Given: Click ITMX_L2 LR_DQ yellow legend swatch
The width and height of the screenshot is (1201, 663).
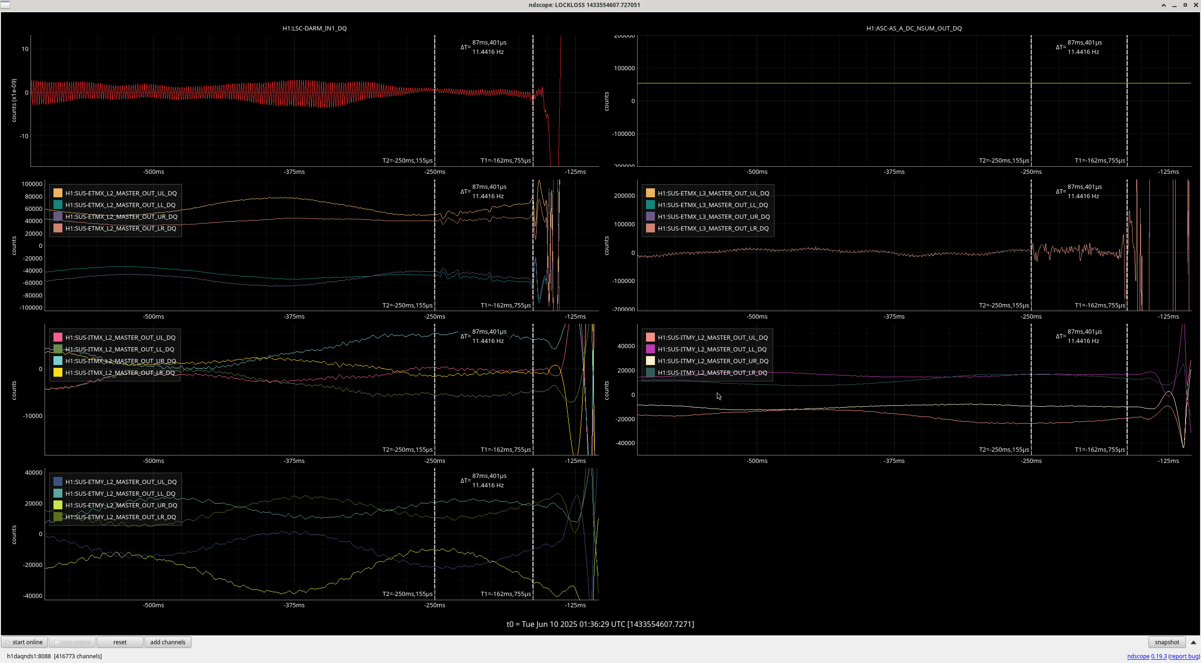Looking at the screenshot, I should click(58, 372).
